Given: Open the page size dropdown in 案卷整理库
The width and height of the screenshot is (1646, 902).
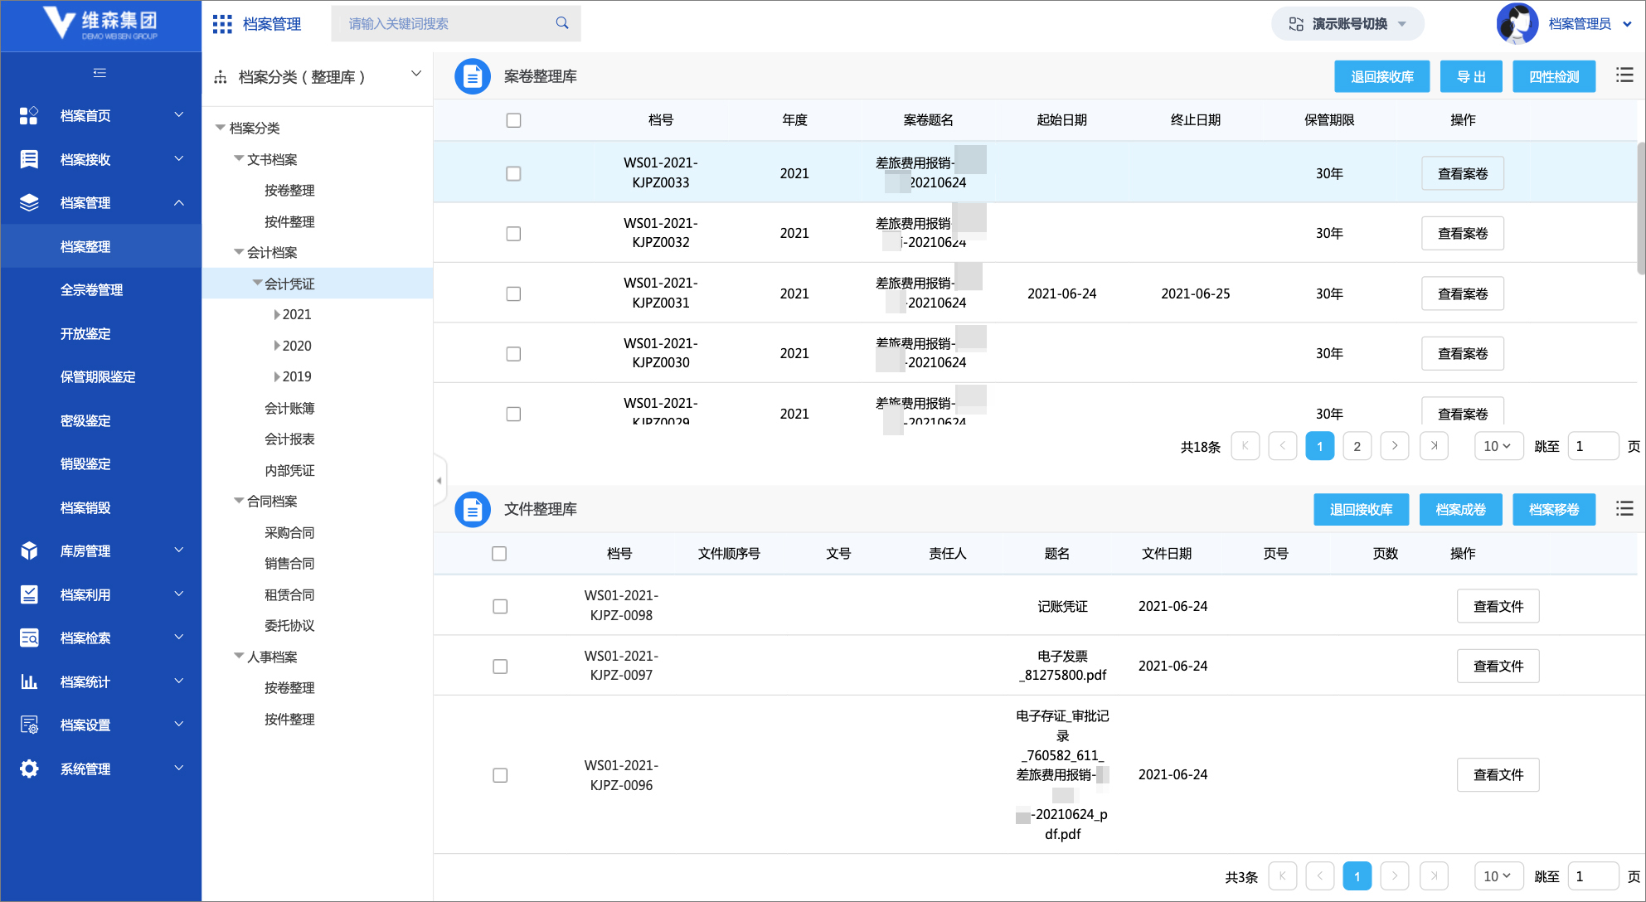Looking at the screenshot, I should (1498, 446).
